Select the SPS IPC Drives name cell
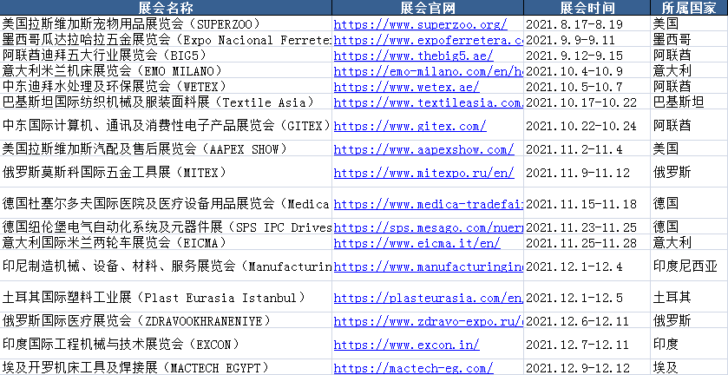 (166, 227)
